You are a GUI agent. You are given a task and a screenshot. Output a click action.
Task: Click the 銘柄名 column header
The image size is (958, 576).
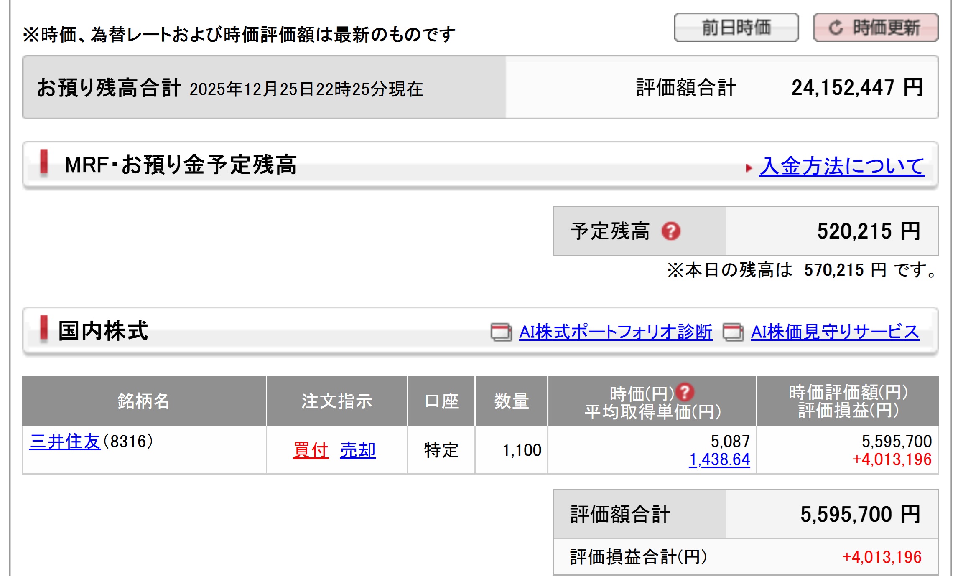[144, 401]
